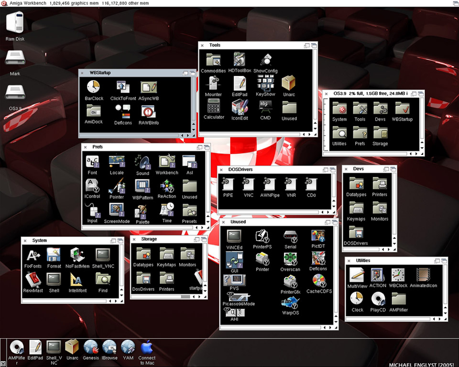
Task: Select CacheCDFS in Unused window
Action: 319,281
